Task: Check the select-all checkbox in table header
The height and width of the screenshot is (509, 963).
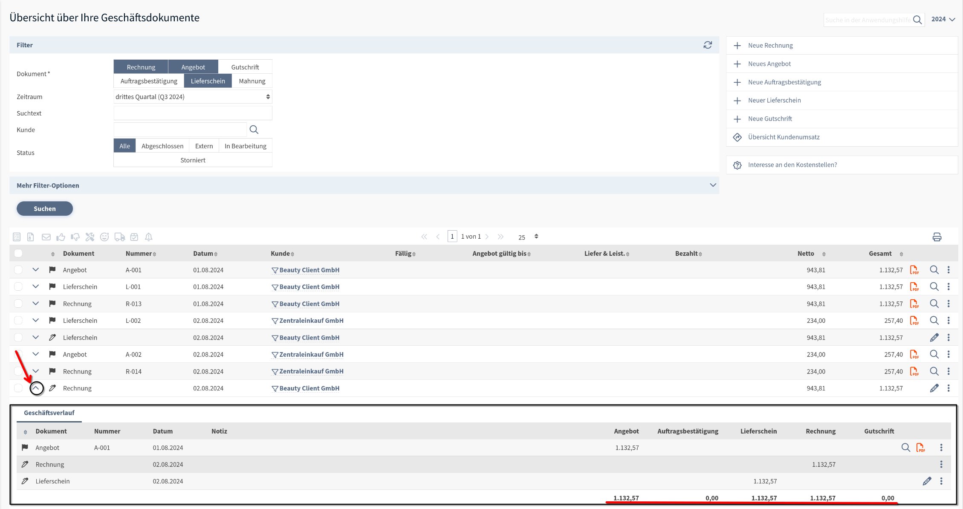Action: coord(18,254)
